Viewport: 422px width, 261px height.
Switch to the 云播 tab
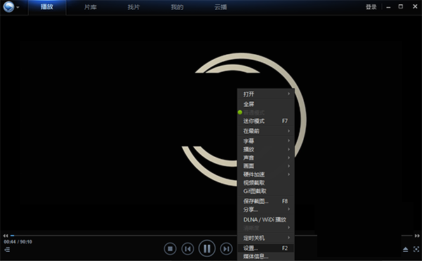coord(220,7)
